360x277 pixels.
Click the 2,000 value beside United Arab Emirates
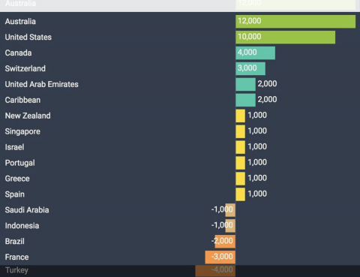click(267, 84)
